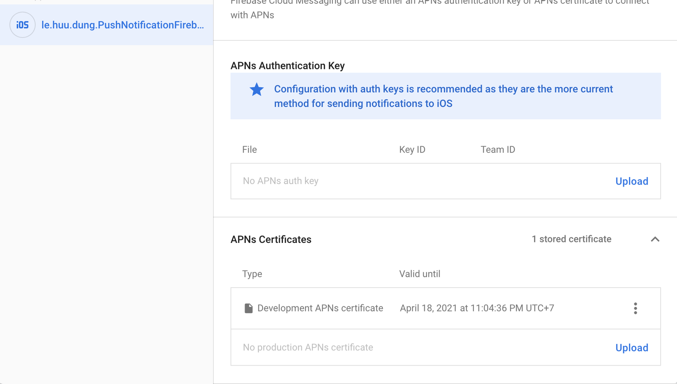The width and height of the screenshot is (677, 384).
Task: Click the auth keys recommendation banner text
Action: pos(443,96)
